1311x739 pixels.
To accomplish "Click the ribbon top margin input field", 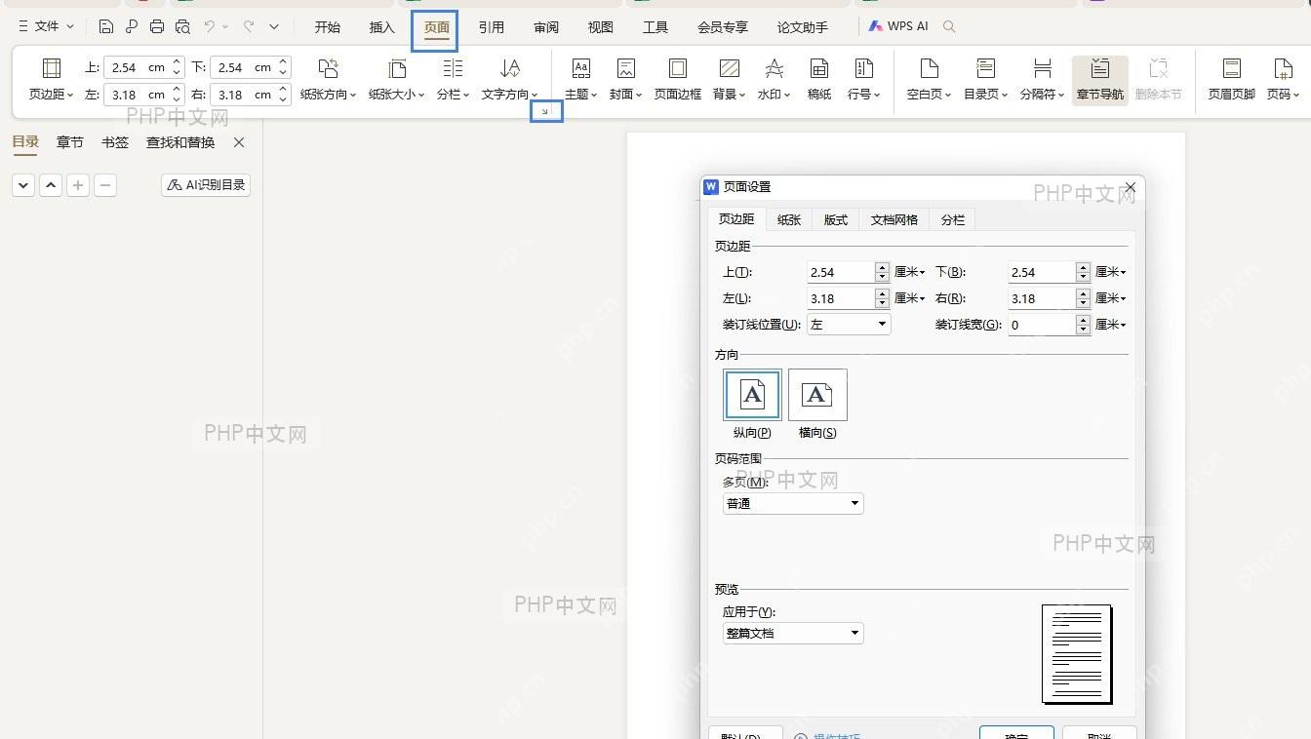I will coord(138,67).
